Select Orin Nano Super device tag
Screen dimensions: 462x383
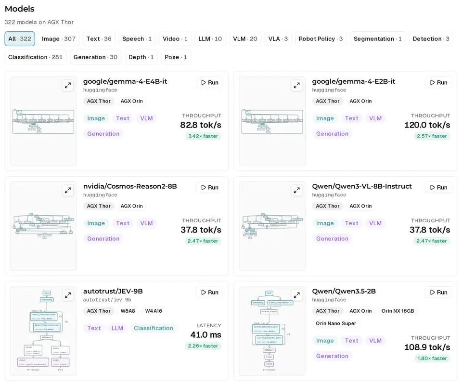(336, 323)
